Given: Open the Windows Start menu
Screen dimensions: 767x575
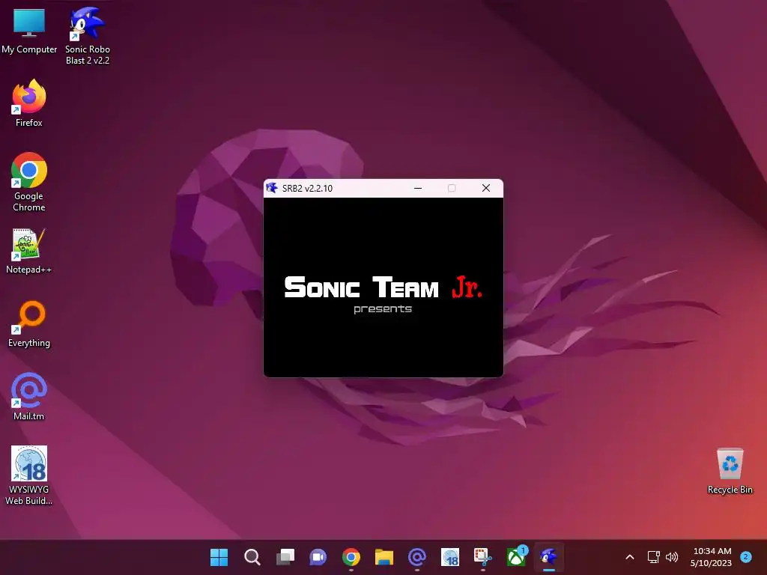Looking at the screenshot, I should (219, 557).
